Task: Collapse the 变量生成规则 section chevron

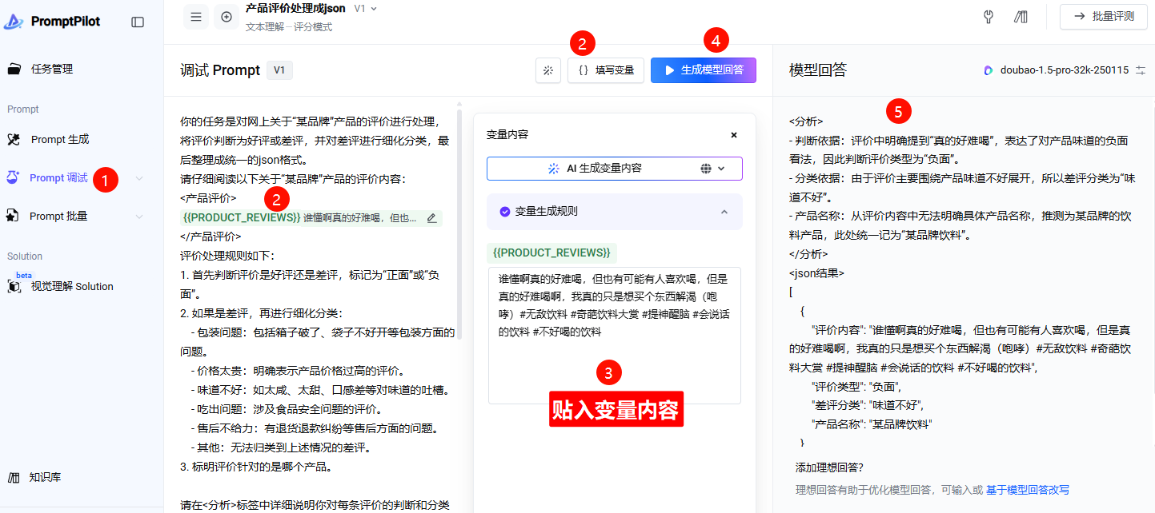Action: pyautogui.click(x=724, y=212)
